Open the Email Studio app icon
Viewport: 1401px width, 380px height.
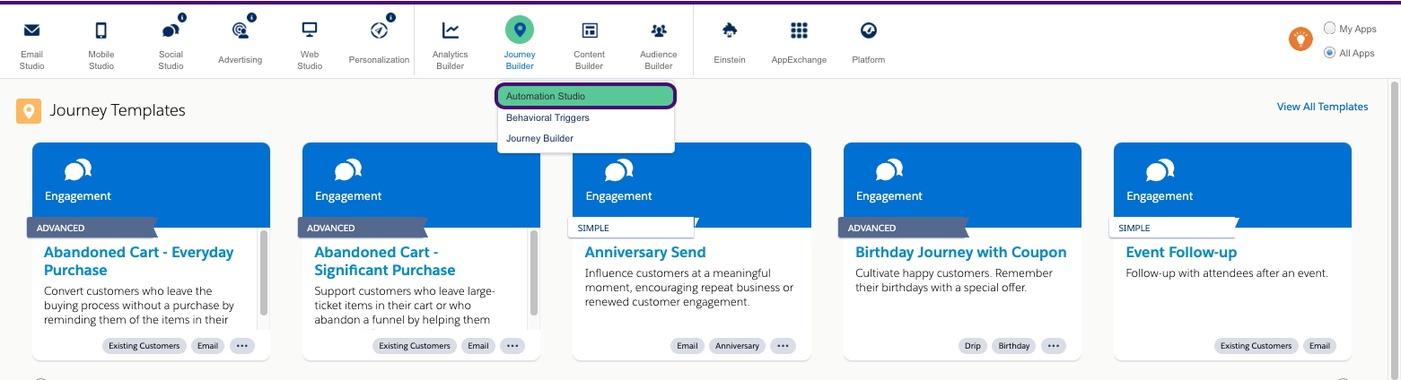tap(31, 31)
